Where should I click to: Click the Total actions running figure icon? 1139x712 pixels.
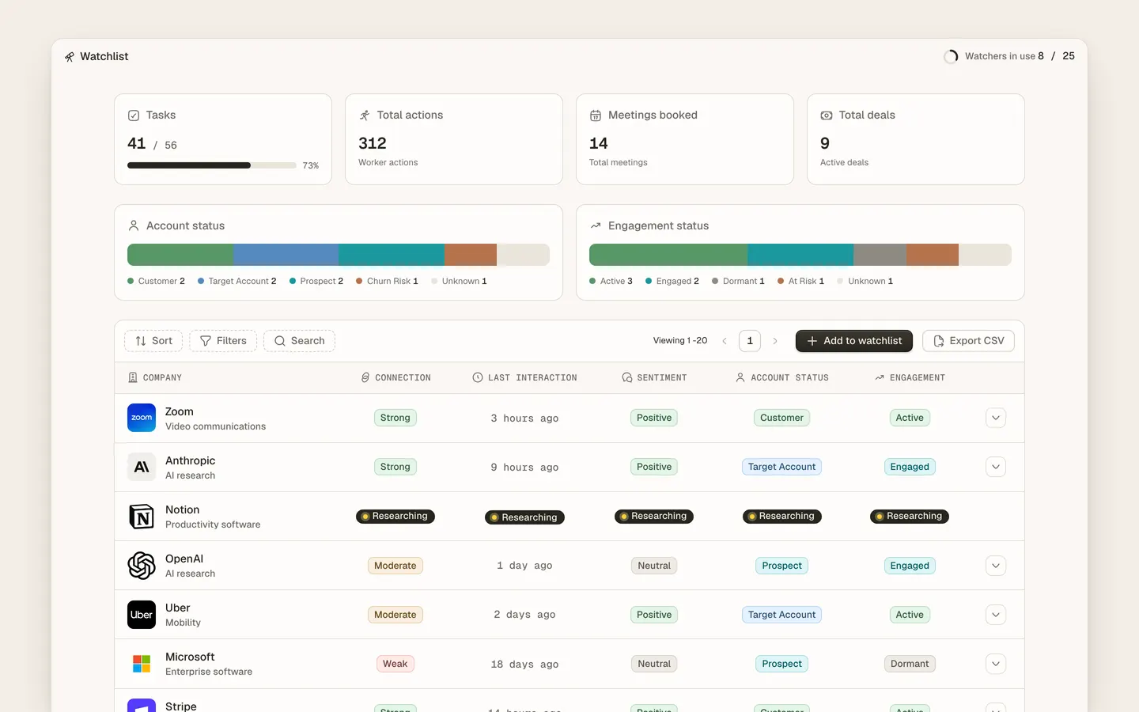[365, 116]
